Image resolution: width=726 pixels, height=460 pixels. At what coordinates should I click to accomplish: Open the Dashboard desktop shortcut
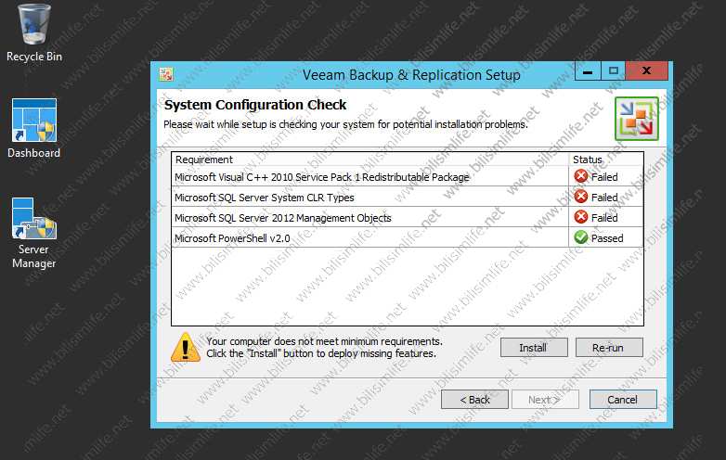[34, 128]
